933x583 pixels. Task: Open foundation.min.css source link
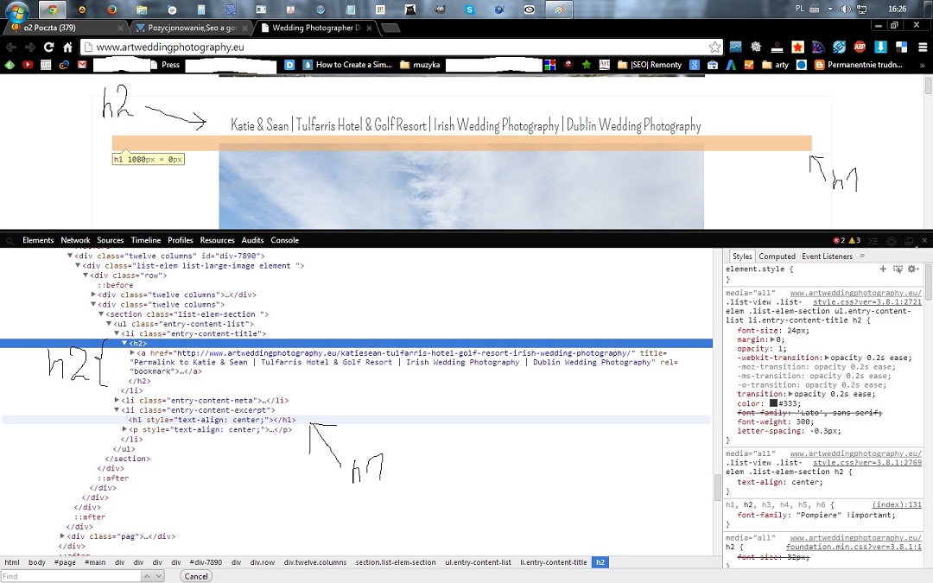(854, 548)
